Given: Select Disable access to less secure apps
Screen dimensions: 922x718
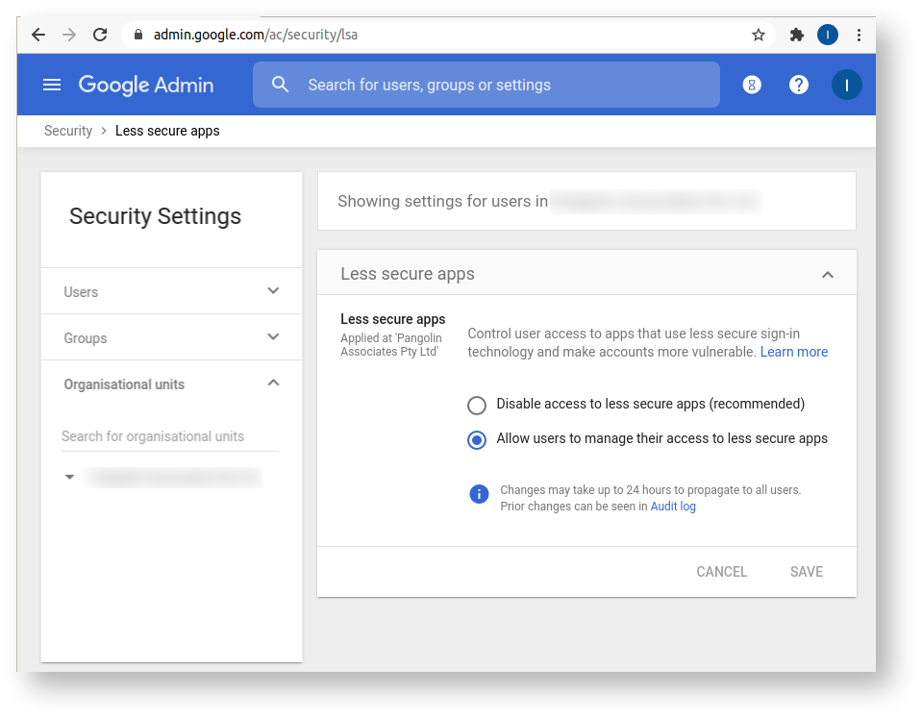Looking at the screenshot, I should click(477, 405).
